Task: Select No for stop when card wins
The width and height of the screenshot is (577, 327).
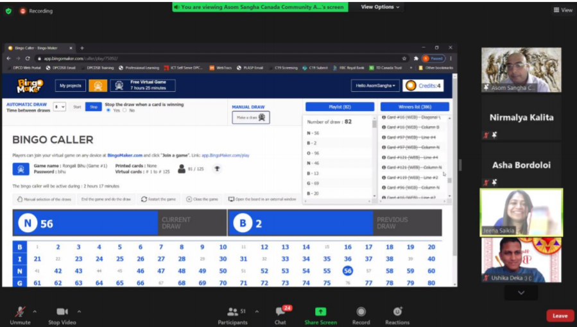Action: [125, 110]
